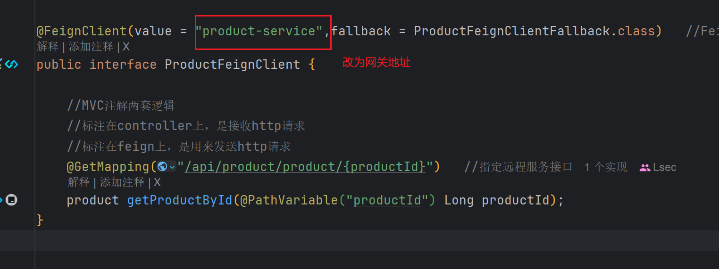Dismiss the hint with X under GetMapping
The height and width of the screenshot is (269, 719).
(157, 182)
